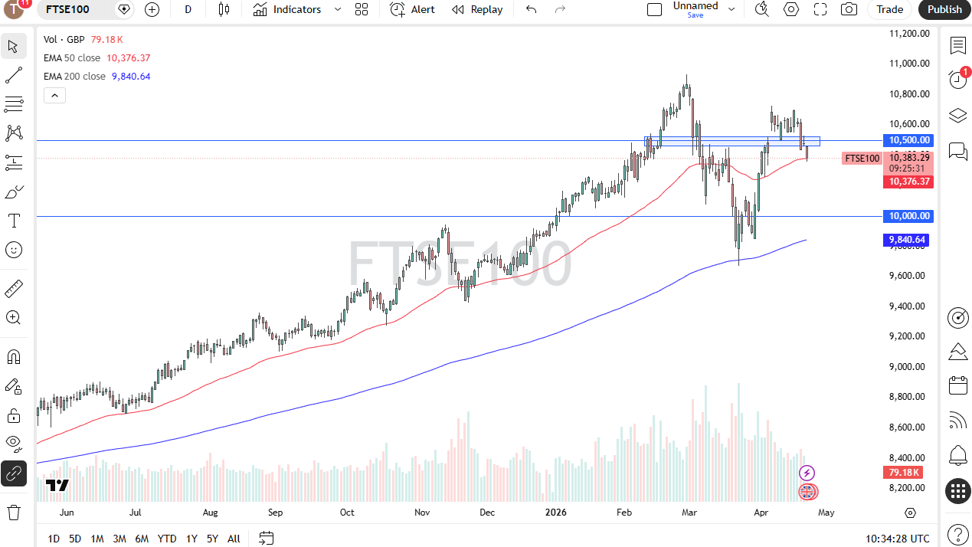Select the brush drawing tool

click(14, 192)
